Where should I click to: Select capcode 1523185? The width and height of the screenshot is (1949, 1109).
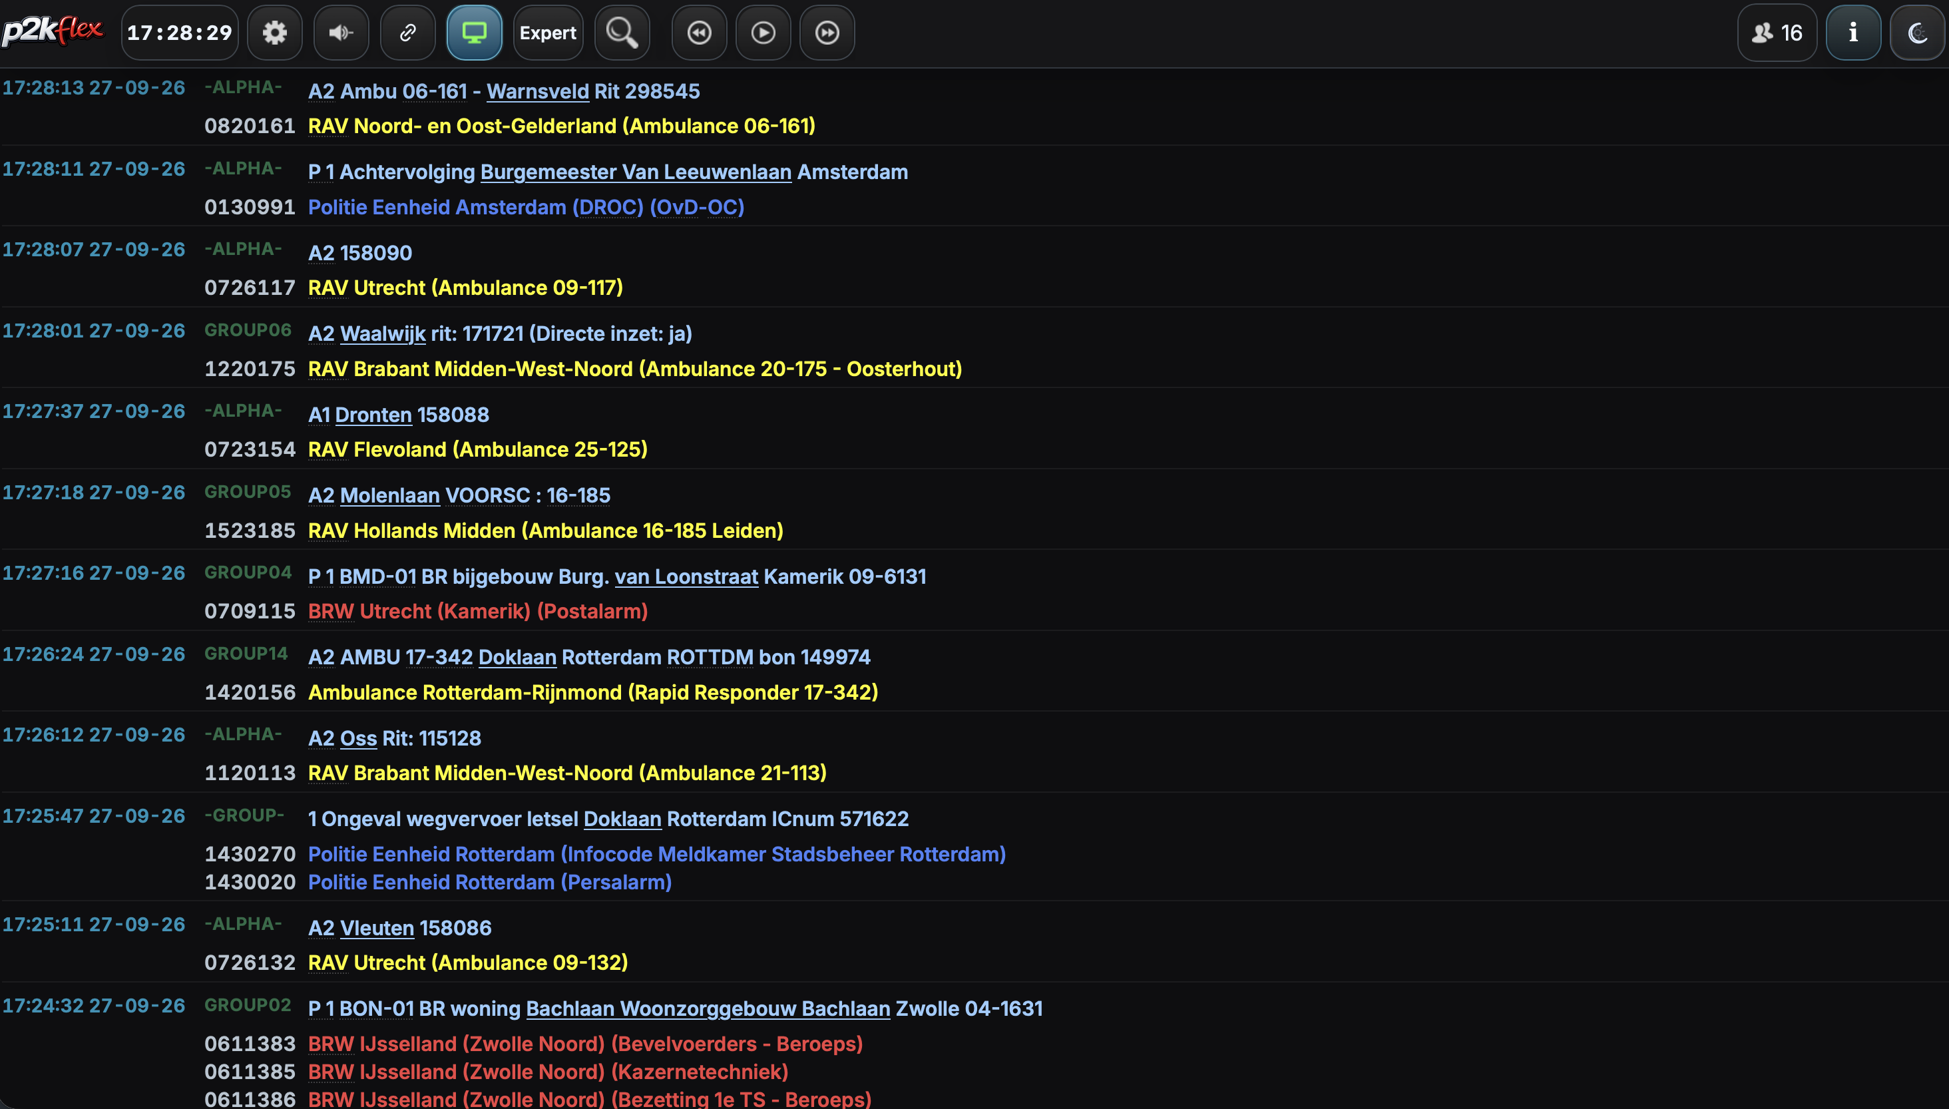tap(250, 531)
